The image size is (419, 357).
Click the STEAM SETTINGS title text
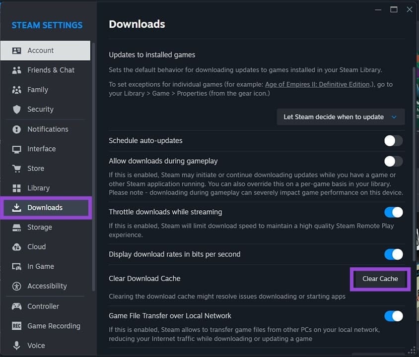(47, 25)
